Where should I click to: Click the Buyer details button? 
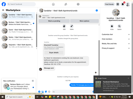pyautogui.click(x=54, y=53)
